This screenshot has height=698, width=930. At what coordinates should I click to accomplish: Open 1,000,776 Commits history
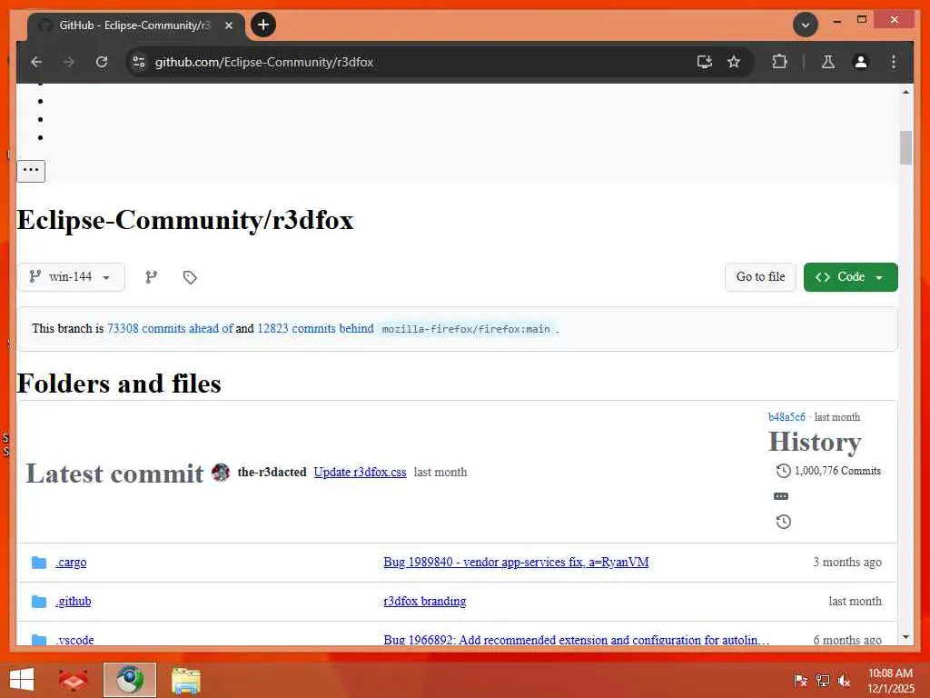(828, 471)
